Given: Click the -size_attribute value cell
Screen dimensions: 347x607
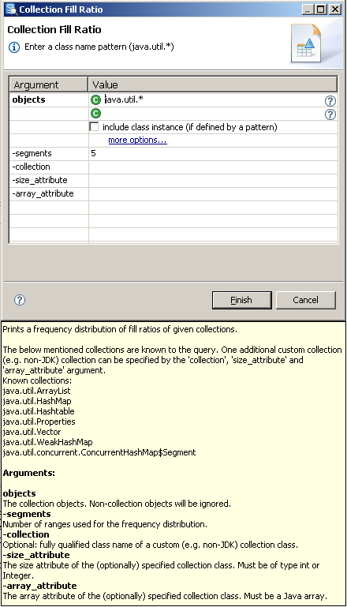Looking at the screenshot, I should [x=213, y=181].
